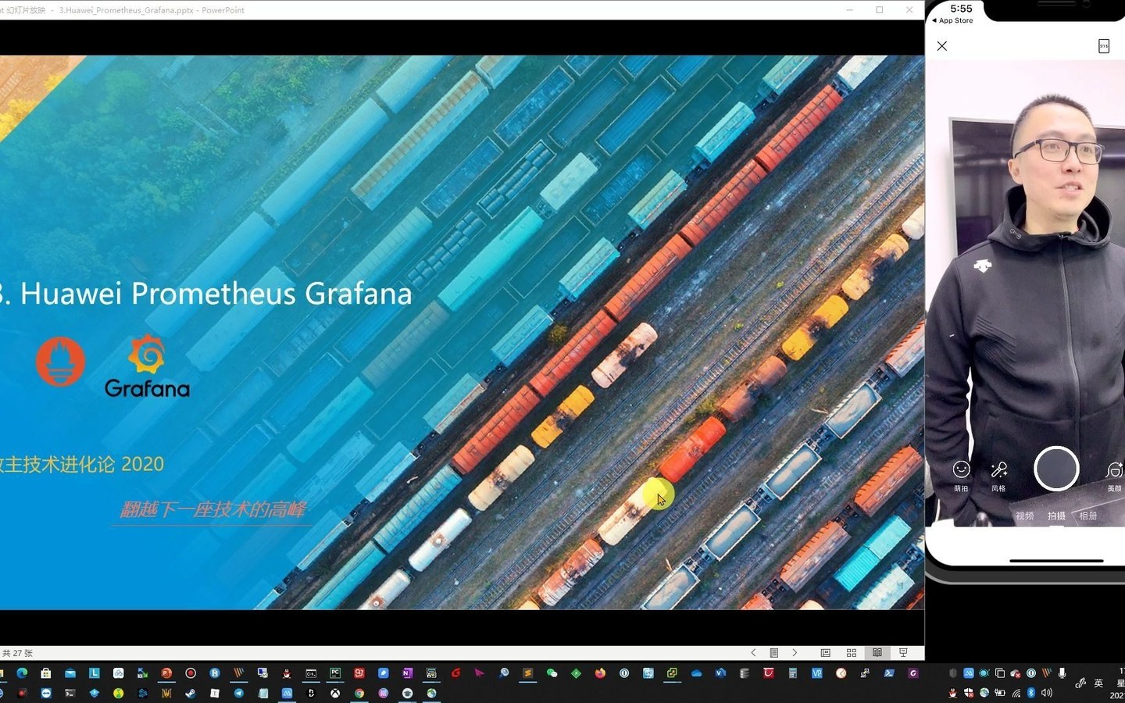Image resolution: width=1125 pixels, height=703 pixels.
Task: Open Microsoft Store from taskbar
Action: (x=46, y=673)
